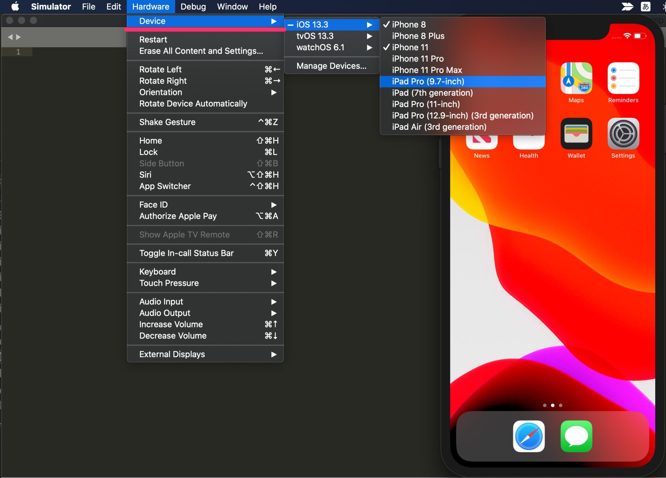Image resolution: width=666 pixels, height=478 pixels.
Task: Open the Orientation submenu
Action: pos(160,92)
